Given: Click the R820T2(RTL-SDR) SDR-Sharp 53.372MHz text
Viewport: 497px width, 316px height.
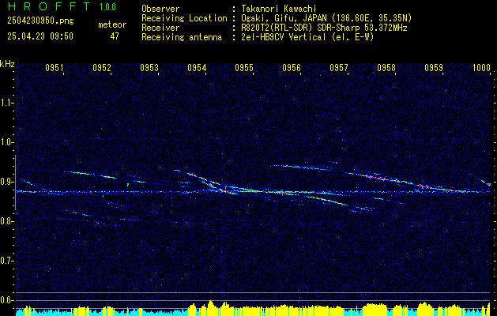Looking at the screenshot, I should (324, 28).
